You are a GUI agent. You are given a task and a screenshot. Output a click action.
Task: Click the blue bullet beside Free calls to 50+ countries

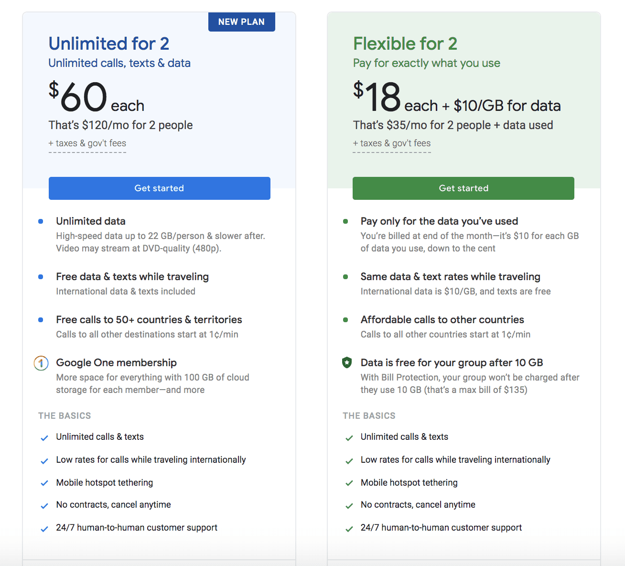[41, 320]
